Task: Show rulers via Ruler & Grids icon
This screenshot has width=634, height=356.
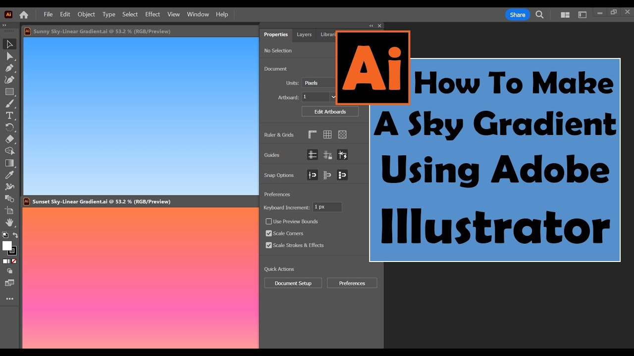Action: coord(313,134)
